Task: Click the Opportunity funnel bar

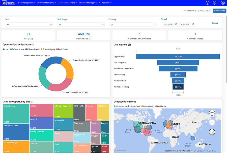Action: click(178, 57)
